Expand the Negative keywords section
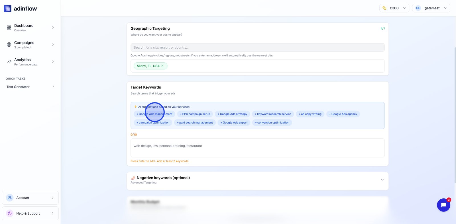456x224 pixels. [382, 180]
